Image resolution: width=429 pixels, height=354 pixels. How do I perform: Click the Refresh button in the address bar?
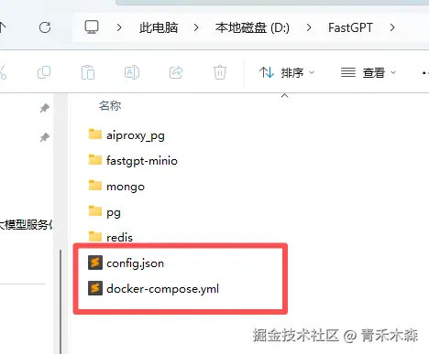pyautogui.click(x=45, y=27)
